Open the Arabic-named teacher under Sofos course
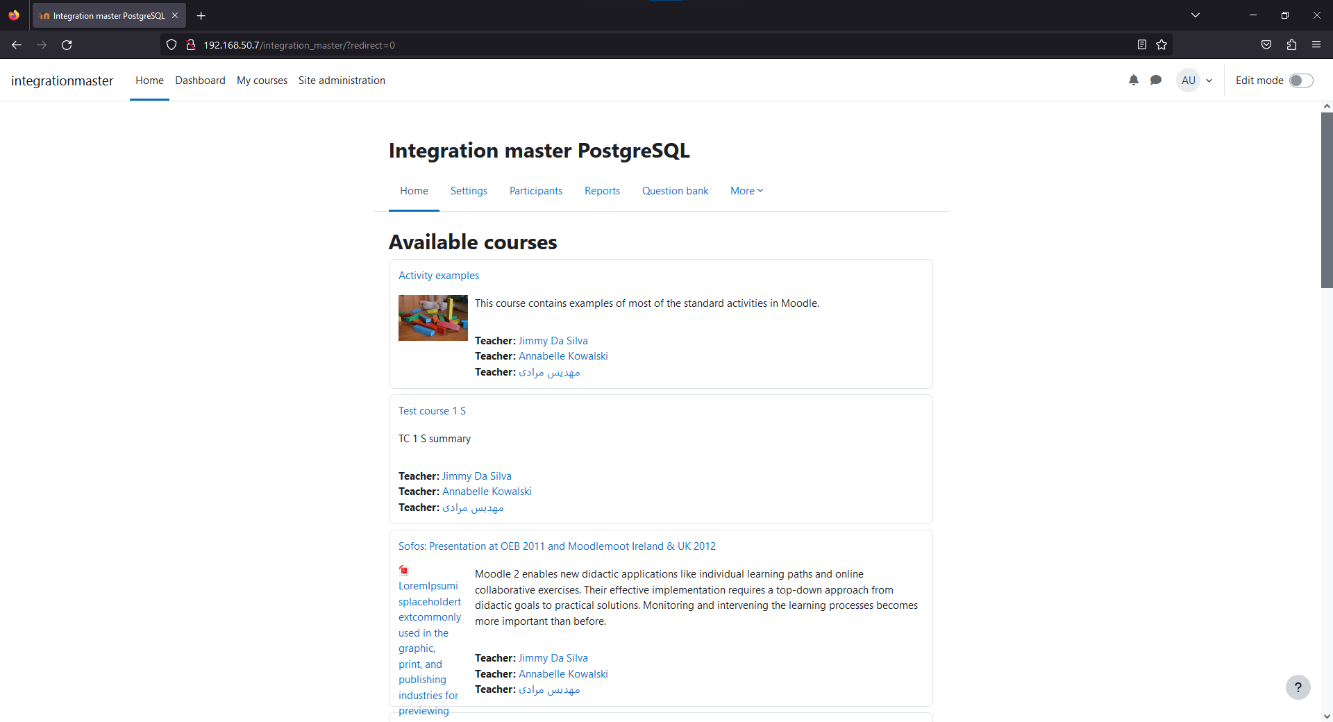This screenshot has width=1333, height=722. pos(549,689)
